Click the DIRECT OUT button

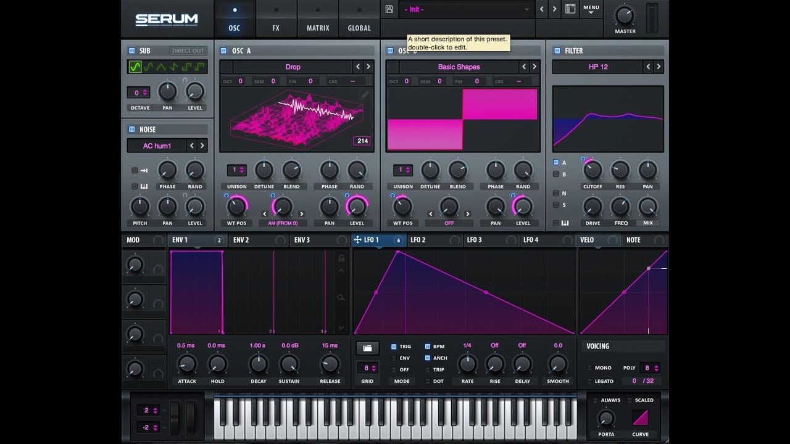pyautogui.click(x=188, y=51)
